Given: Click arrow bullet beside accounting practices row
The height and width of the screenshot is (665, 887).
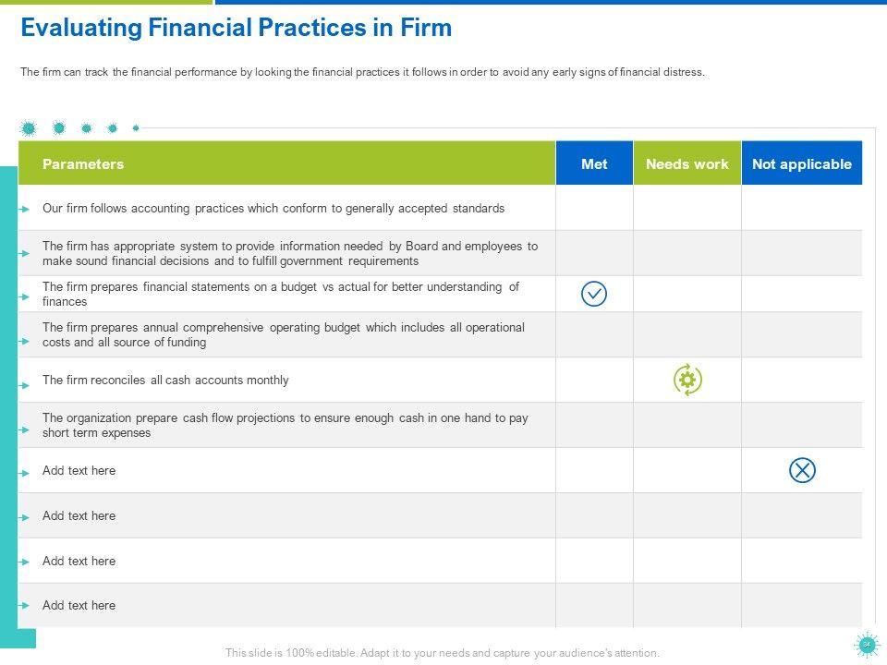Looking at the screenshot, I should tap(25, 210).
